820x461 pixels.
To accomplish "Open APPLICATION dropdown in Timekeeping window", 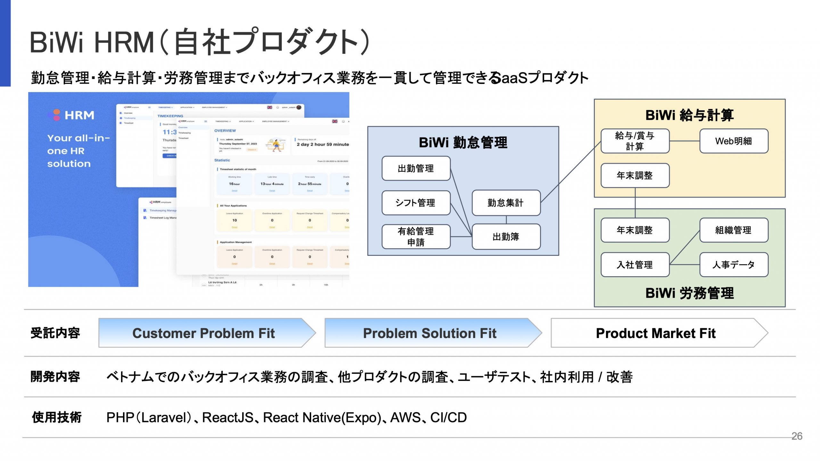I will [187, 108].
